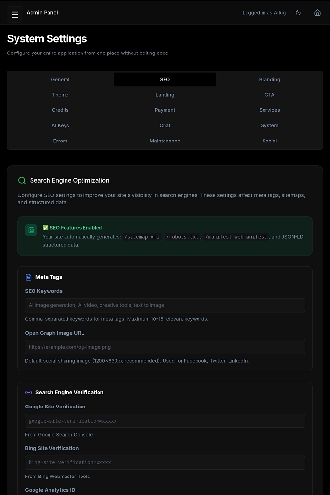Image resolution: width=330 pixels, height=495 pixels.
Task: Click the Open Graph Image URL field
Action: click(x=165, y=347)
